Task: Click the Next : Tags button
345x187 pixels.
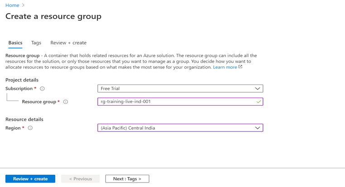Action: (127, 179)
